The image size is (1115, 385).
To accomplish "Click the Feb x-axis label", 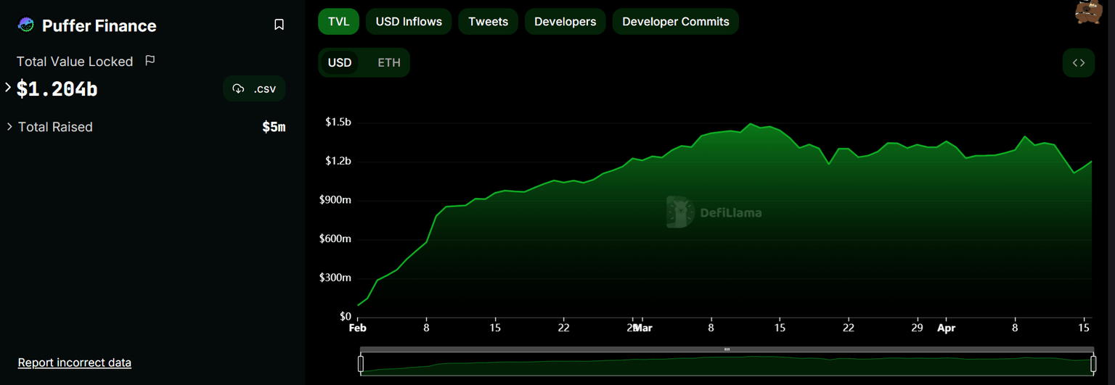I will [358, 328].
